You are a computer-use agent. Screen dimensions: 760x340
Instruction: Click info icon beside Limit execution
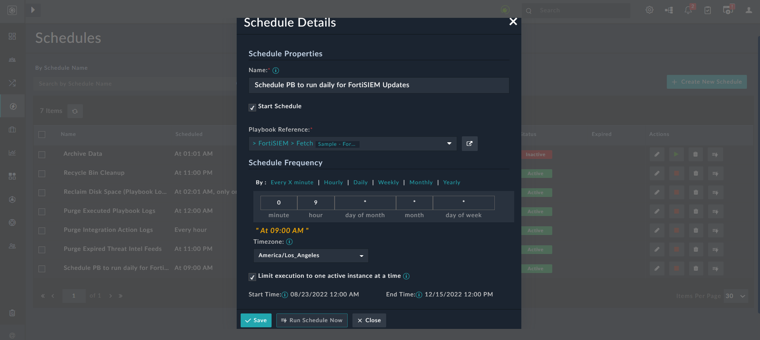pos(406,276)
